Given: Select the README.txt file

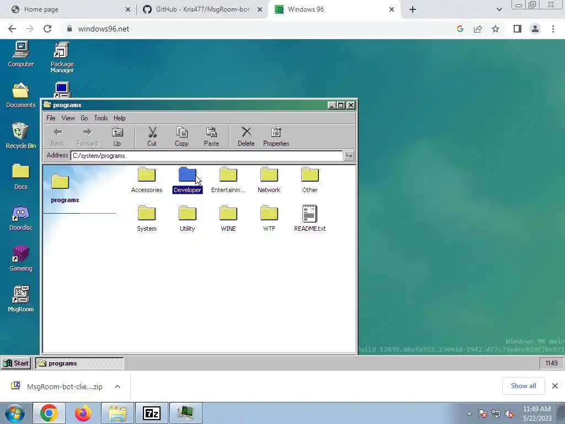Looking at the screenshot, I should 310,219.
